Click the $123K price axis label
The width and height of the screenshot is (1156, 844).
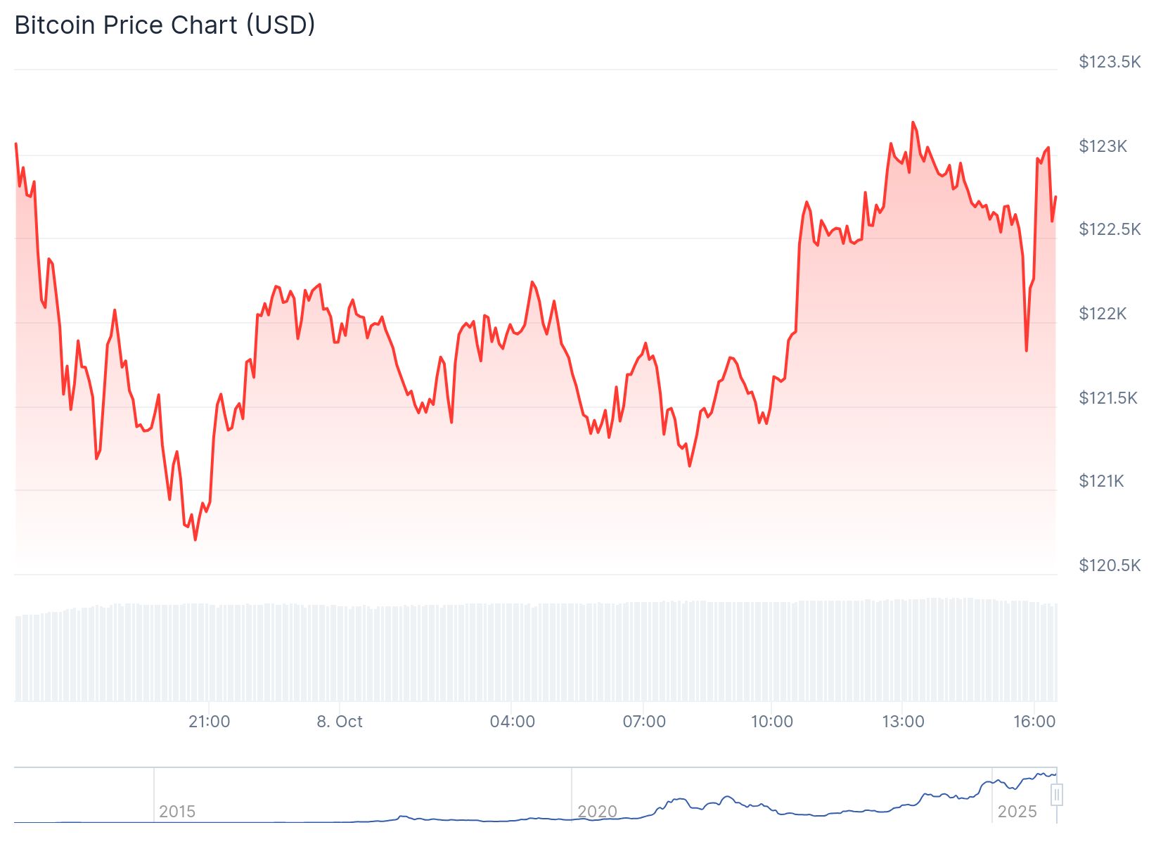coord(1103,146)
